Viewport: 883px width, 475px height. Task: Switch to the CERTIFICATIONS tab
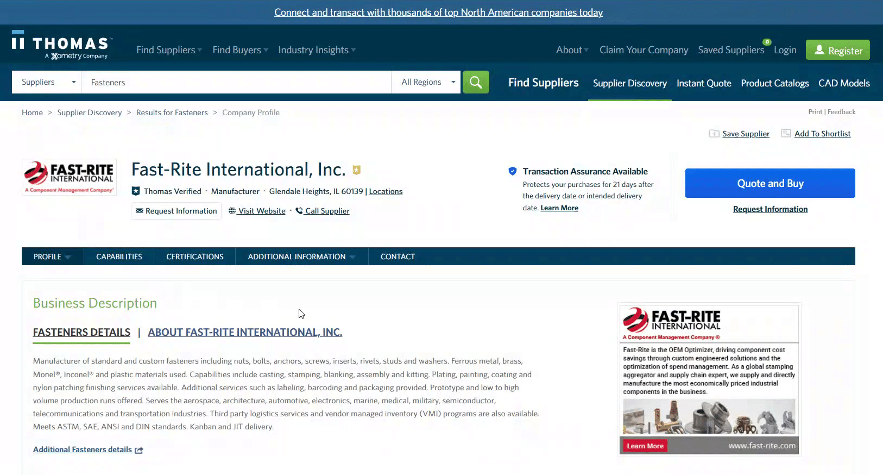(x=195, y=257)
